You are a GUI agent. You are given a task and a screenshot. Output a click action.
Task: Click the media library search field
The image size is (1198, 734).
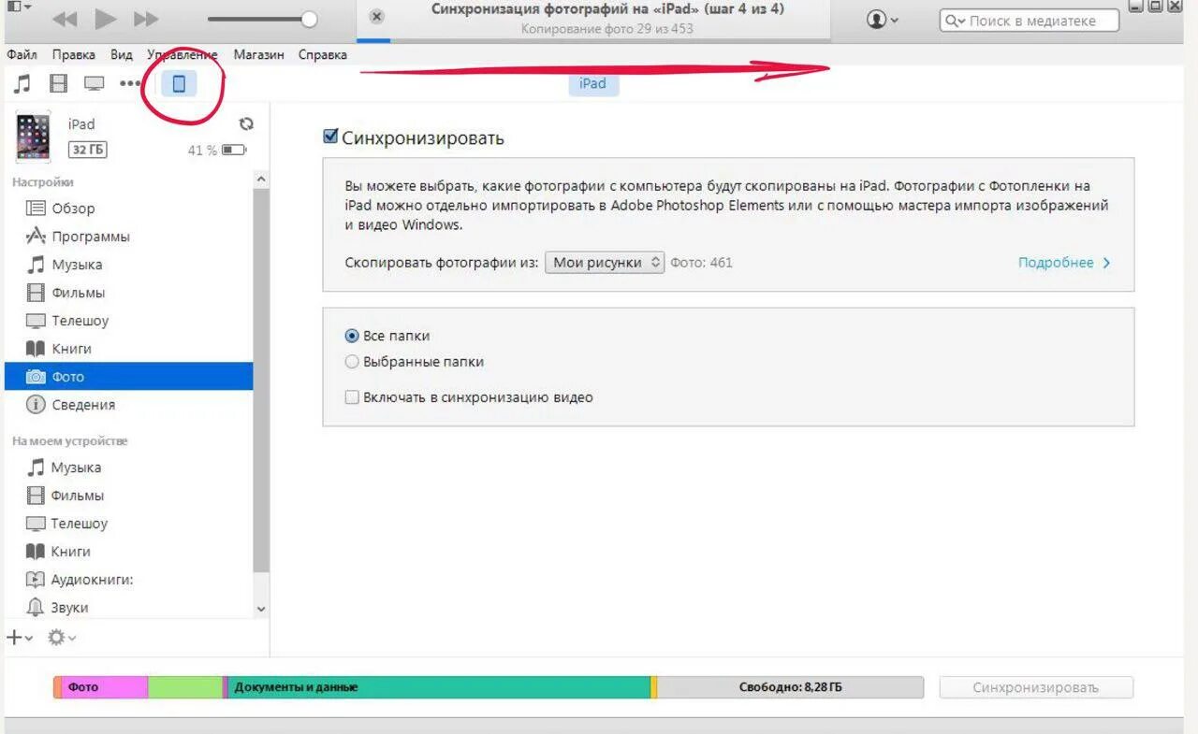(x=1030, y=21)
